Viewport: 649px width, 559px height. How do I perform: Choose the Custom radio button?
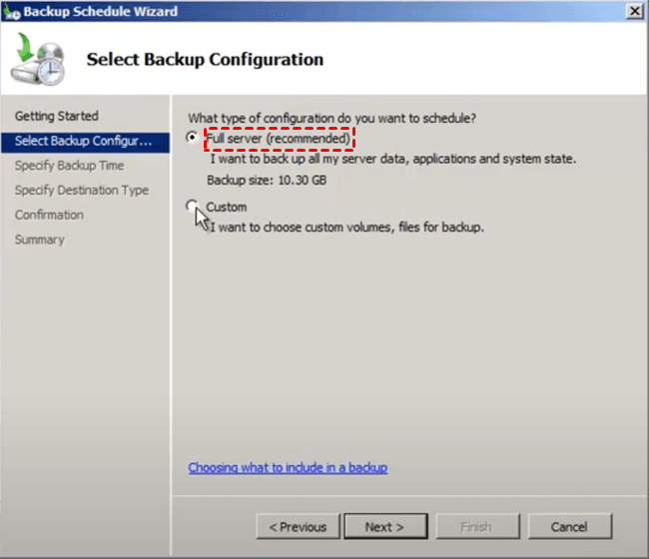click(192, 207)
